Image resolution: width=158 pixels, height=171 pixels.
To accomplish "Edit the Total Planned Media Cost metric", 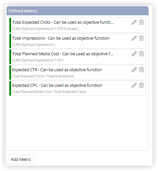I will [134, 54].
